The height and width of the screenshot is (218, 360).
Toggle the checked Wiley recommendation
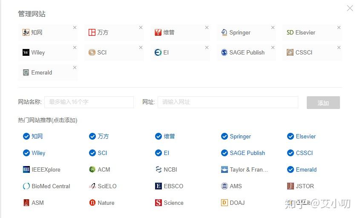34,153
